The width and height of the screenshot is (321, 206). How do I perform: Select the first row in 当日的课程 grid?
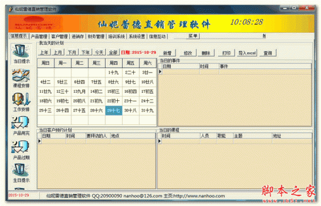pos(235,141)
